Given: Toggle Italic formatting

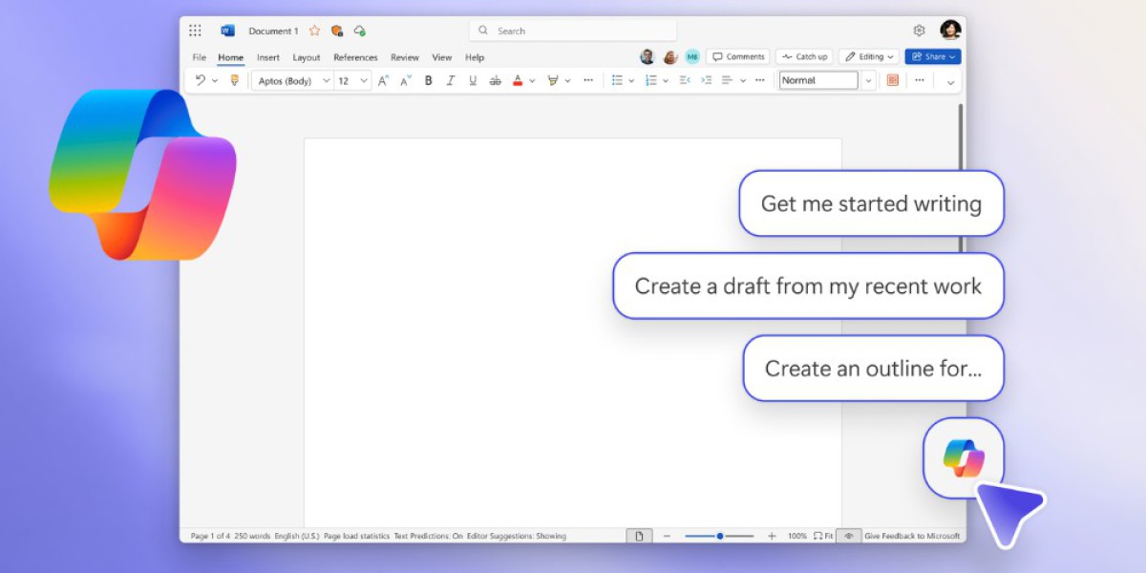Looking at the screenshot, I should click(x=450, y=81).
